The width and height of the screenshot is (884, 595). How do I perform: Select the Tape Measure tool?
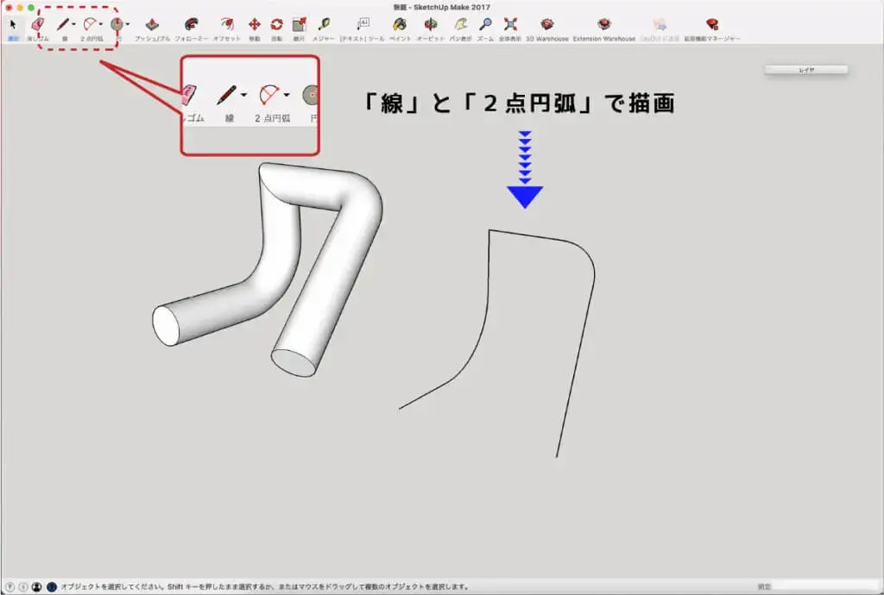[324, 25]
